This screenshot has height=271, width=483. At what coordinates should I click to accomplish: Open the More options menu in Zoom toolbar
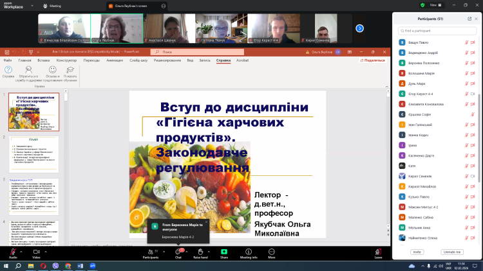271,254
